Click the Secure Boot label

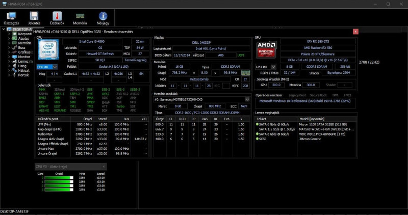pos(318,95)
